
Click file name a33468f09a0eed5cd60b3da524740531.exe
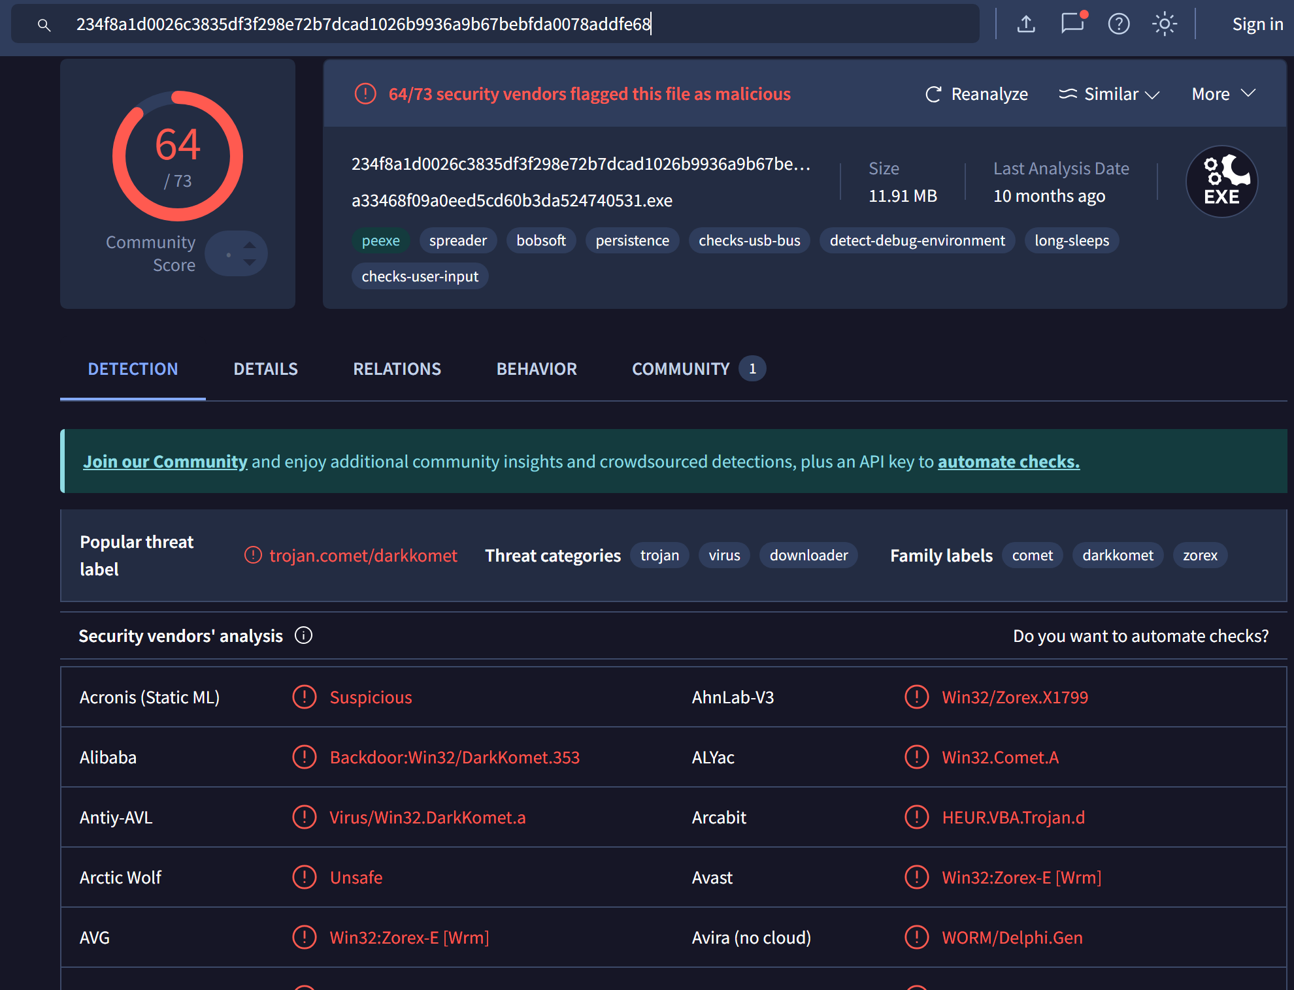(512, 200)
